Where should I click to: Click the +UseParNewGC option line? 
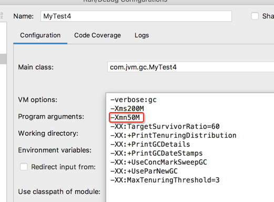pos(144,171)
